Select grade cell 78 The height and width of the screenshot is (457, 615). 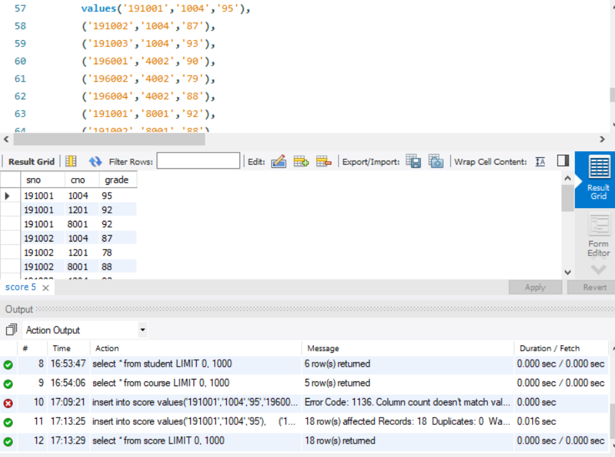point(118,253)
